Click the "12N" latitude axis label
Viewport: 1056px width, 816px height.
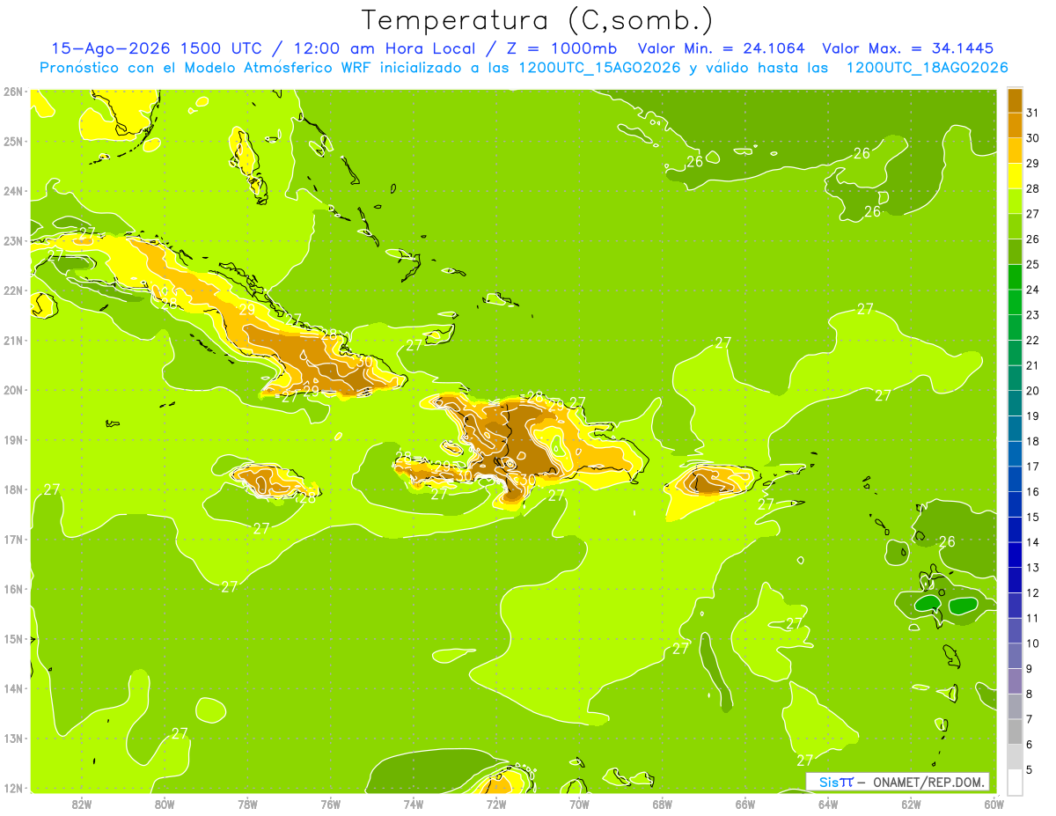click(13, 788)
